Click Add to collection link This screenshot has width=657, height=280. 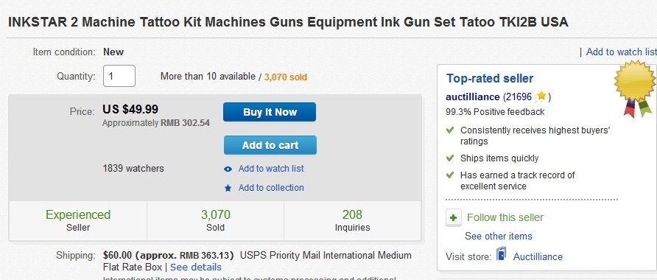[x=271, y=188]
